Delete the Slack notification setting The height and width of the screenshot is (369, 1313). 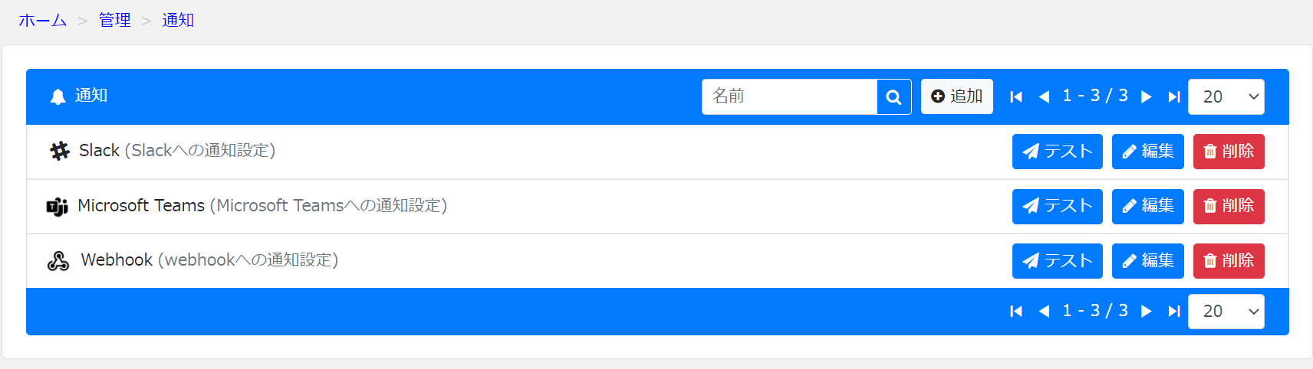click(1228, 152)
